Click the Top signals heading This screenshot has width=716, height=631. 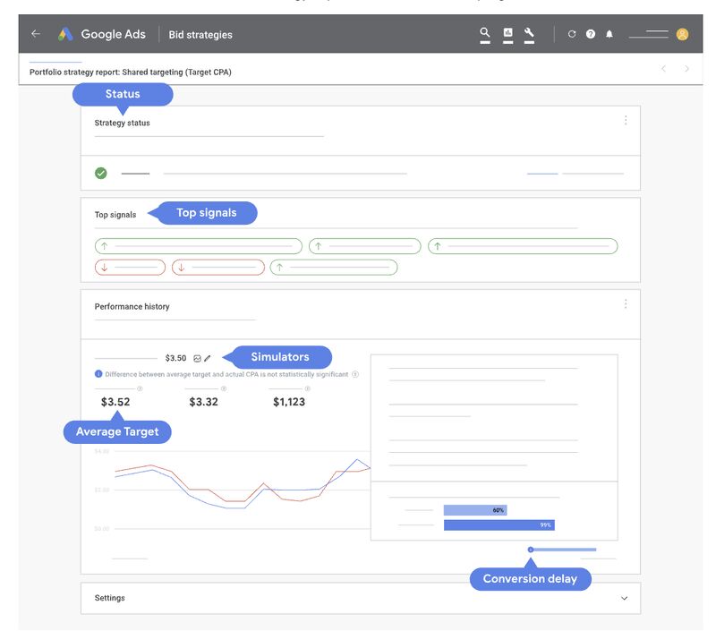tap(115, 215)
